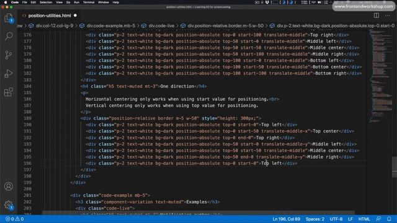Click the vertical editor scrollbar thumb
This screenshot has width=397, height=223.
pyautogui.click(x=395, y=167)
